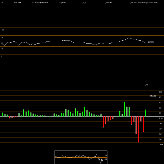The width and height of the screenshot is (164, 164).
Task: Open the mini overview chart thumbnail
Action: [x=81, y=157]
